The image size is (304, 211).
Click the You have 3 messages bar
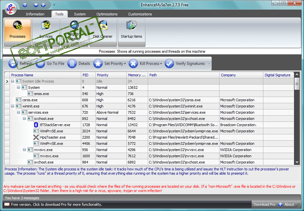point(152,198)
